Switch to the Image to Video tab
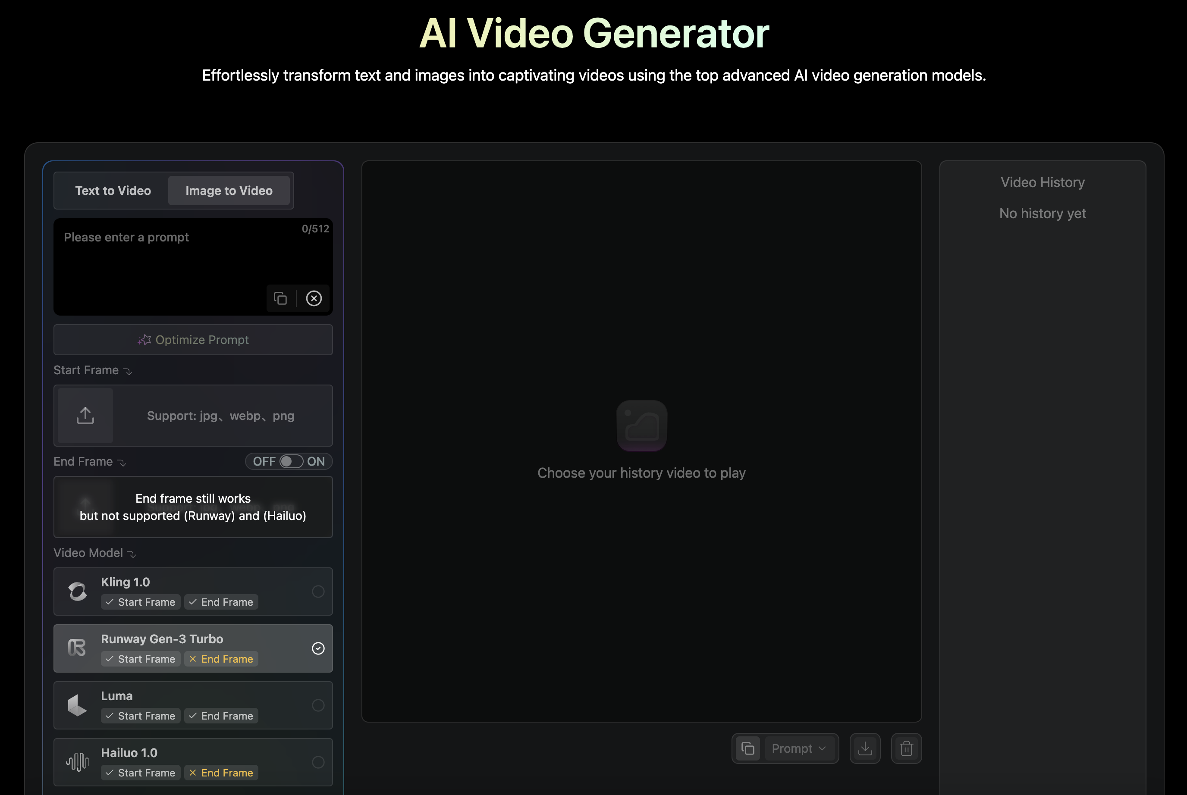The height and width of the screenshot is (795, 1187). [228, 190]
